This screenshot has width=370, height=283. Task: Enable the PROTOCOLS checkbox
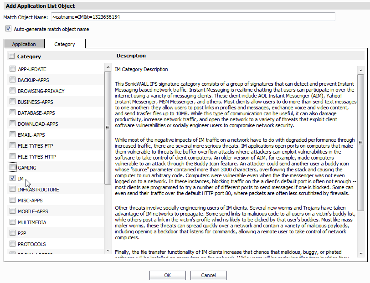[12, 244]
